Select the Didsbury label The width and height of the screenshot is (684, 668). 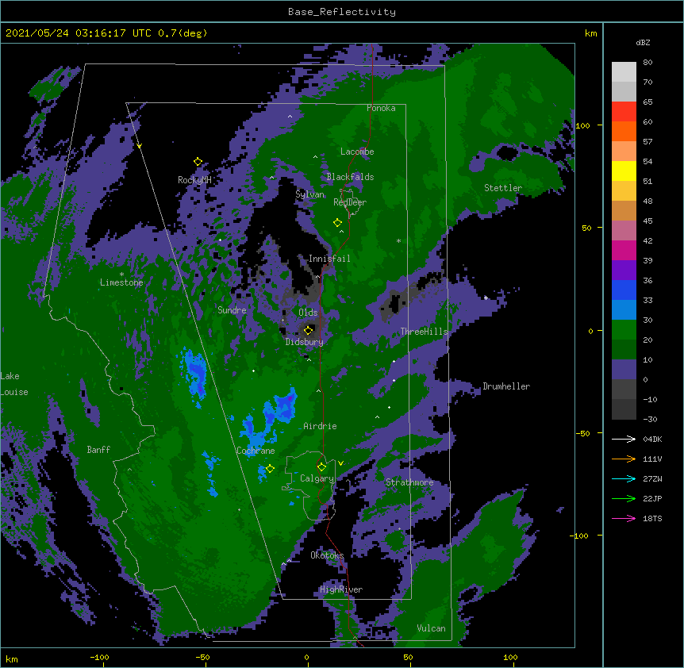click(305, 342)
